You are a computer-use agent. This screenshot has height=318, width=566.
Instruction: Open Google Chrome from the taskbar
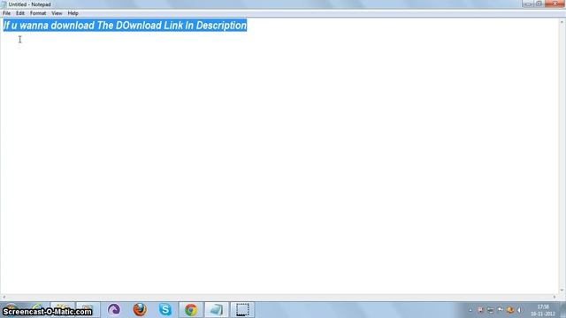coord(191,309)
